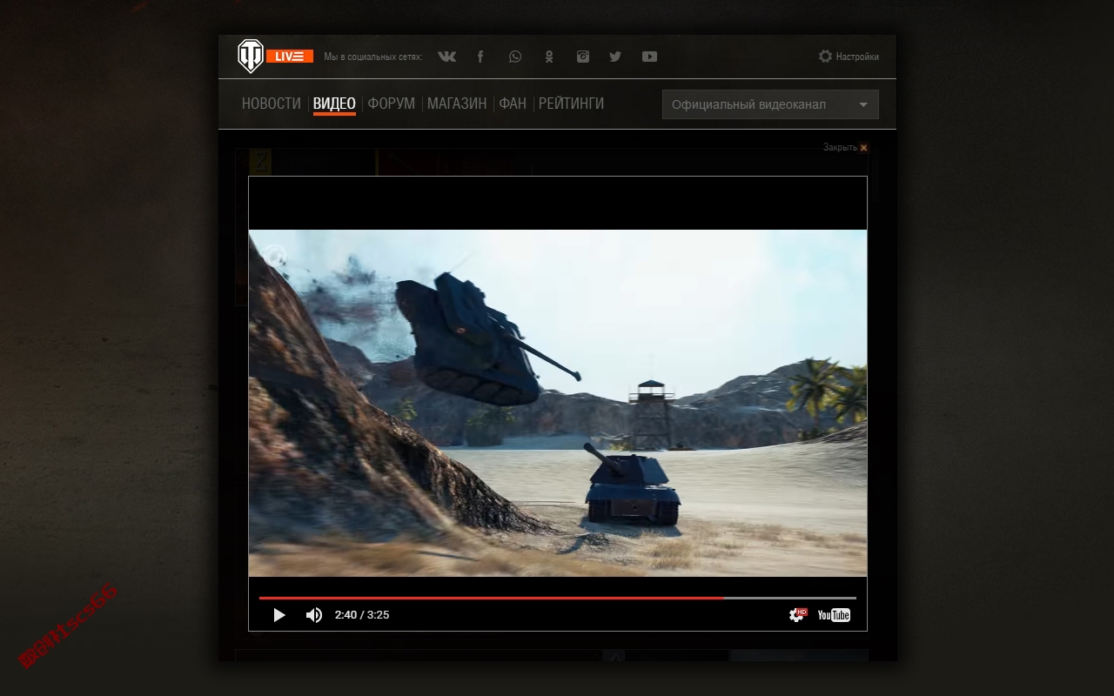Image resolution: width=1114 pixels, height=696 pixels.
Task: Play the video
Action: 279,615
